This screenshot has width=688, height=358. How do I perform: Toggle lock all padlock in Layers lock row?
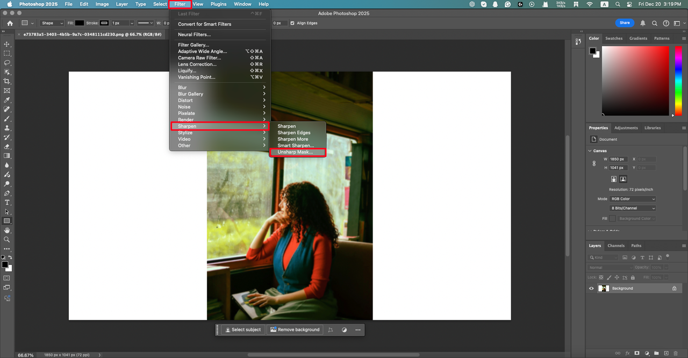coord(633,277)
